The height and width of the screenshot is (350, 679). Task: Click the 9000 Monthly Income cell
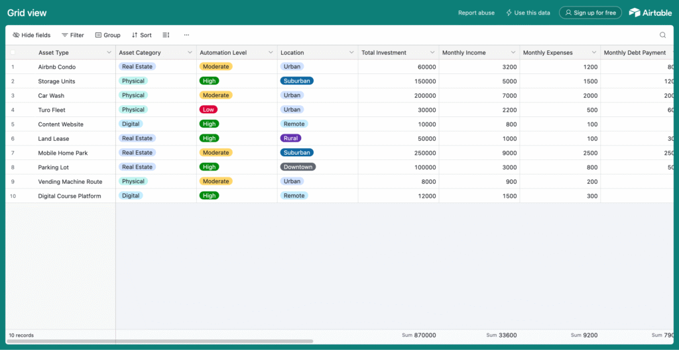pos(479,153)
